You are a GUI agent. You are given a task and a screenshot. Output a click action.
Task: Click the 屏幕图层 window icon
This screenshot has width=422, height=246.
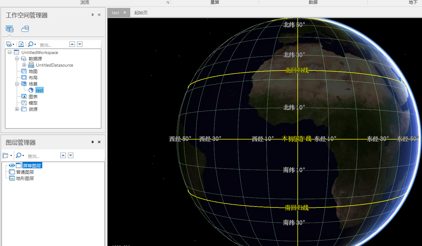click(x=19, y=165)
